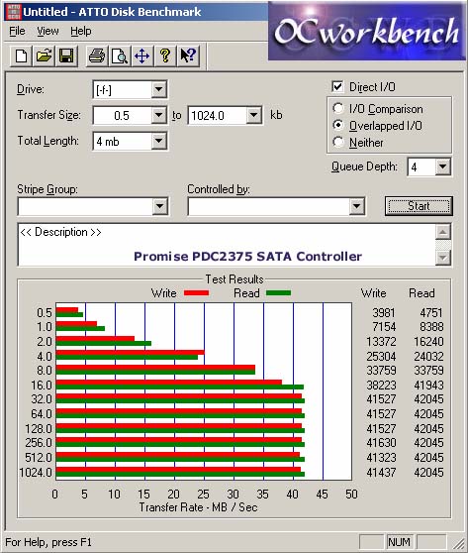468x553 pixels.
Task: Start the benchmark with the Start button
Action: 419,206
